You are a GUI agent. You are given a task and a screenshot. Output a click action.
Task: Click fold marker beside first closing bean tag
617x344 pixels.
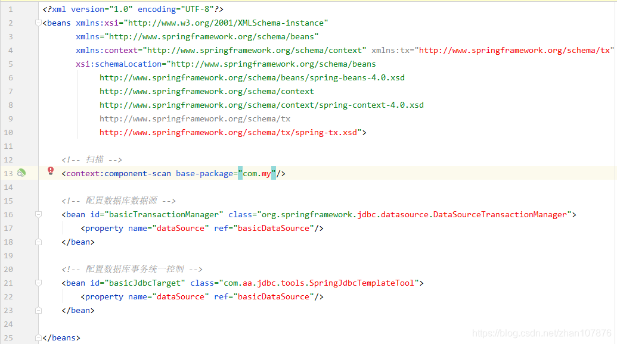tap(38, 242)
